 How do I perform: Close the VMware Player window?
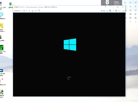point(123,7)
